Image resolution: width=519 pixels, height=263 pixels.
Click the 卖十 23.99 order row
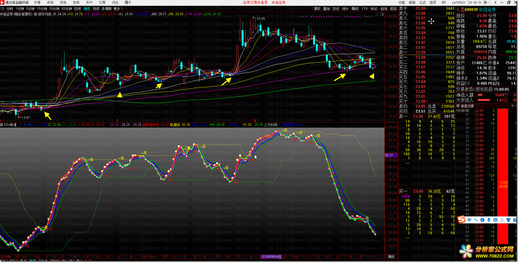[x=427, y=9]
